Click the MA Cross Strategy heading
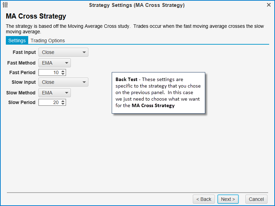 (36, 16)
